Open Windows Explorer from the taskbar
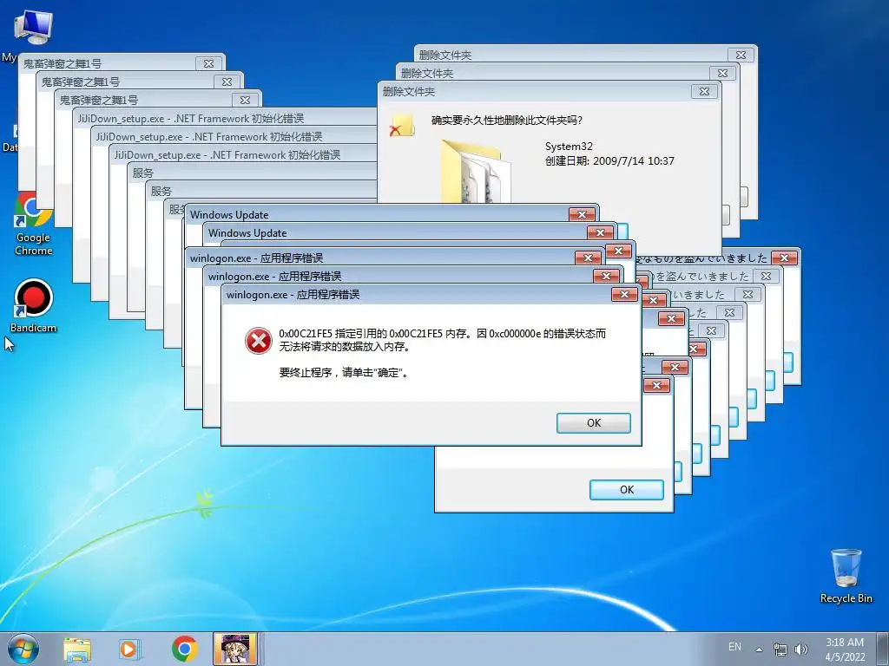 pyautogui.click(x=77, y=650)
